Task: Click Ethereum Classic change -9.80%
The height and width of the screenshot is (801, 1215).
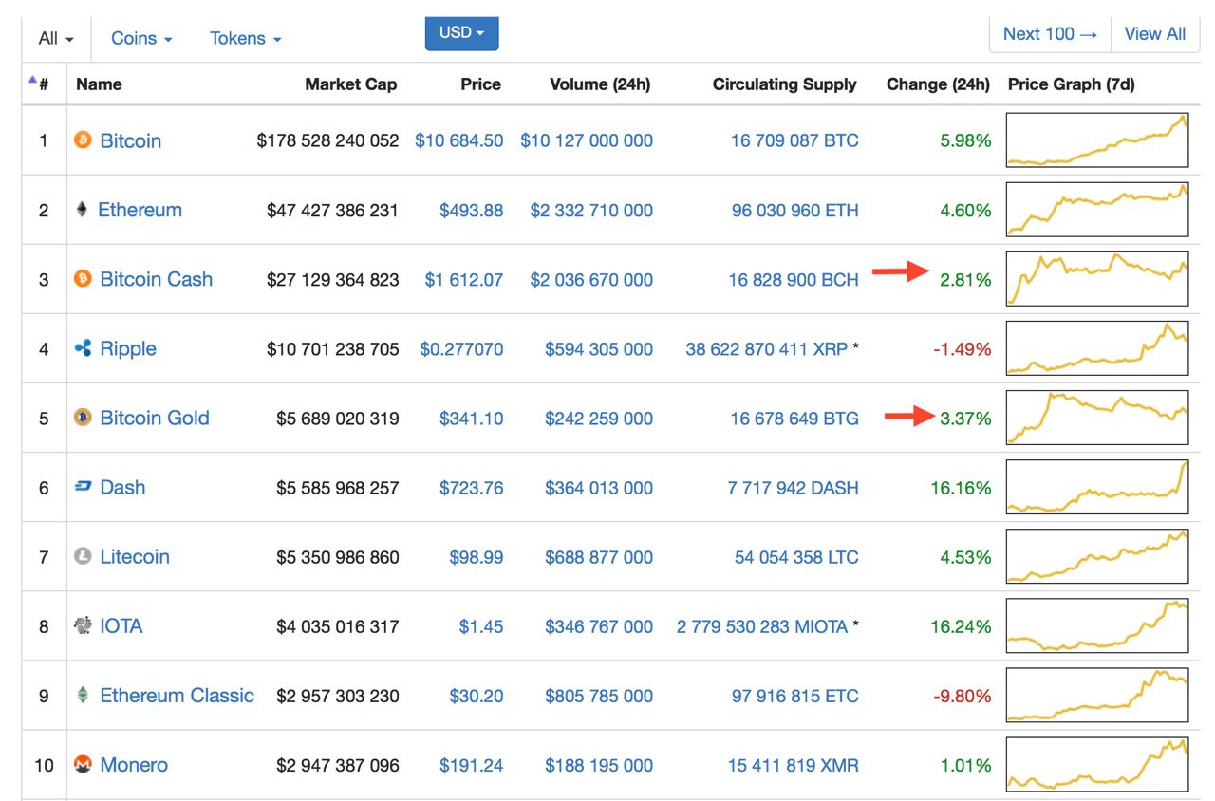Action: coord(963,695)
